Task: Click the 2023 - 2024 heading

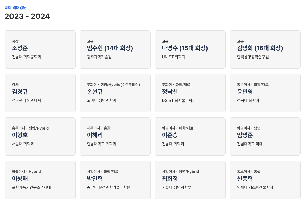Action: pos(27,16)
